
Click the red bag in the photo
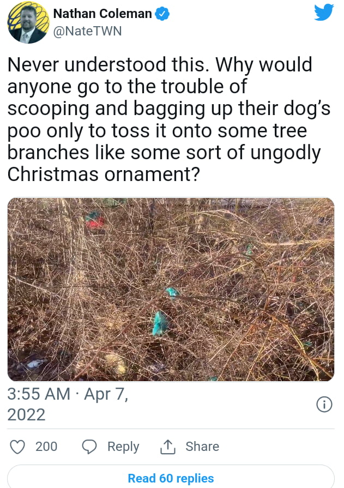pos(95,220)
